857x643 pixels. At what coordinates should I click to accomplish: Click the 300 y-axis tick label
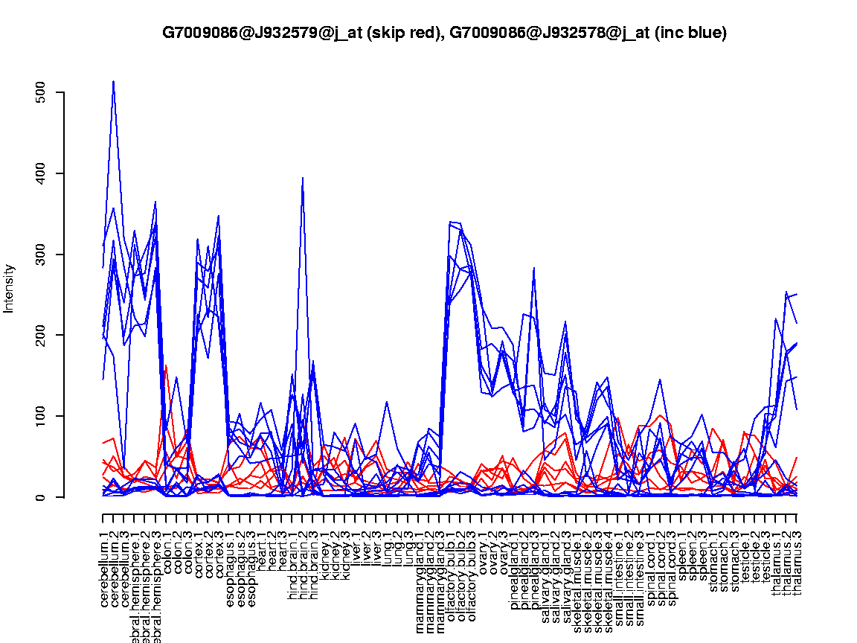(x=40, y=255)
